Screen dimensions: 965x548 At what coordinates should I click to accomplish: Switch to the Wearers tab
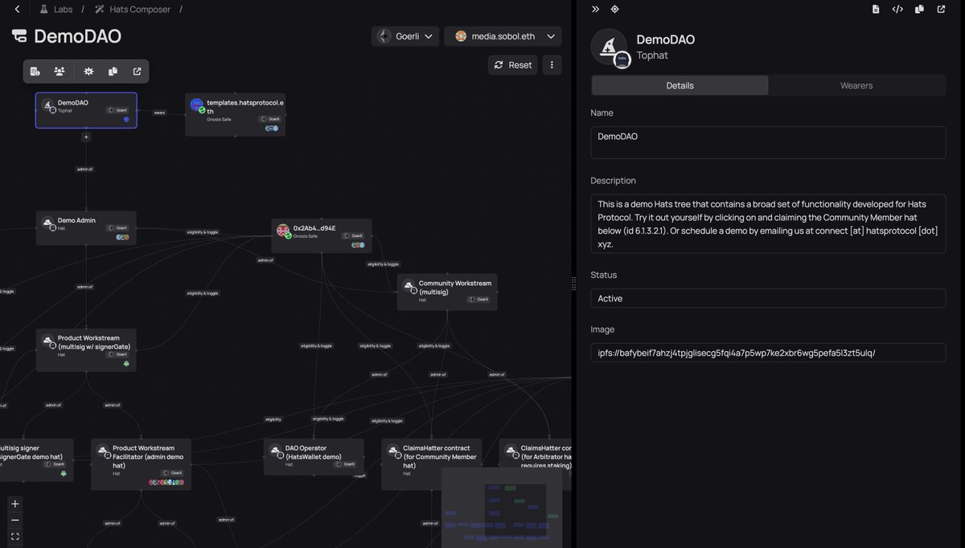856,85
